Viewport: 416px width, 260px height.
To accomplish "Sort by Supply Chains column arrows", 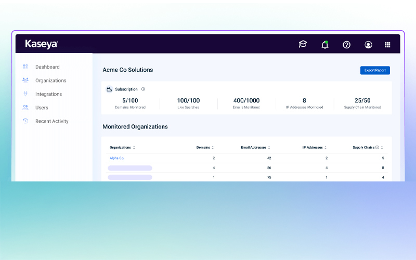I will pos(382,148).
